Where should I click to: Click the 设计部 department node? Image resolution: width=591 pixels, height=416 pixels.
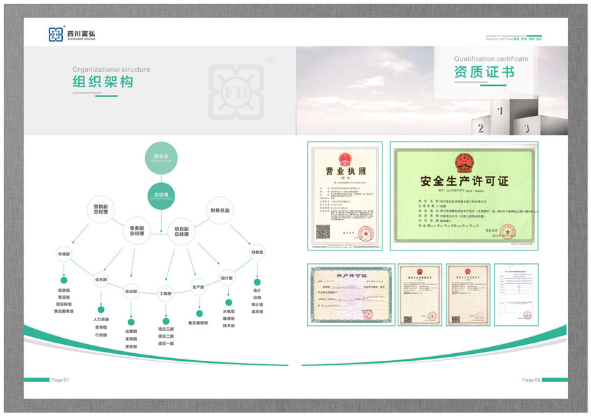227,278
